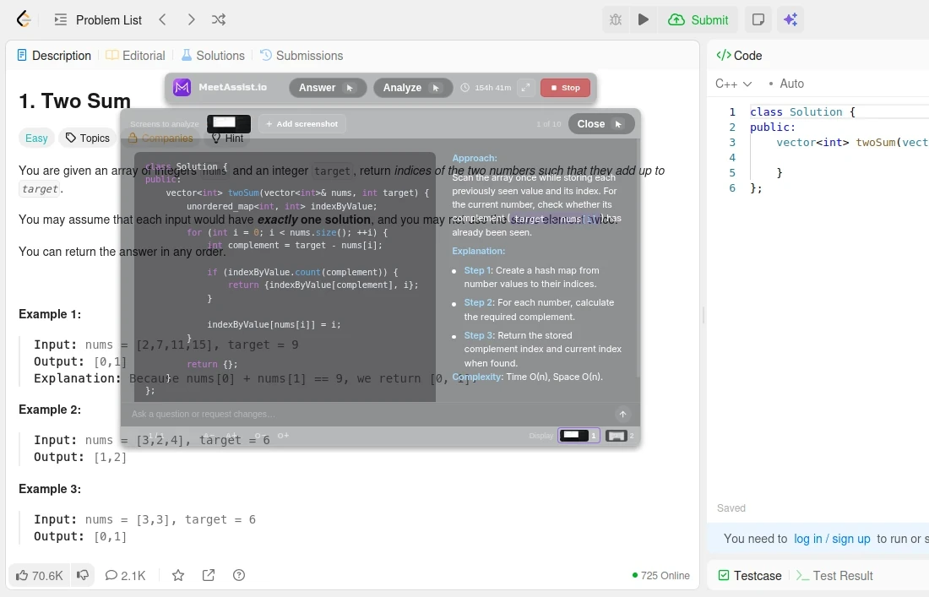
Task: Reveal the Hint
Action: pyautogui.click(x=227, y=138)
